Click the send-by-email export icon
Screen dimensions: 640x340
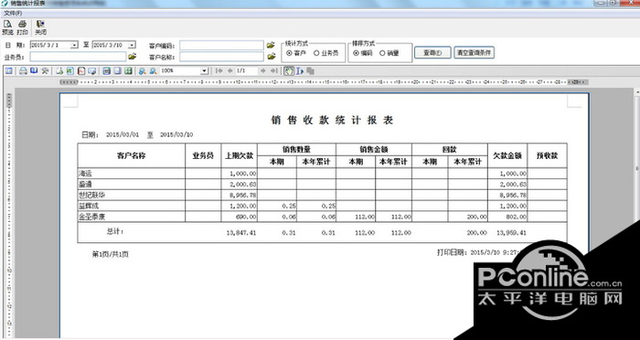coord(91,71)
